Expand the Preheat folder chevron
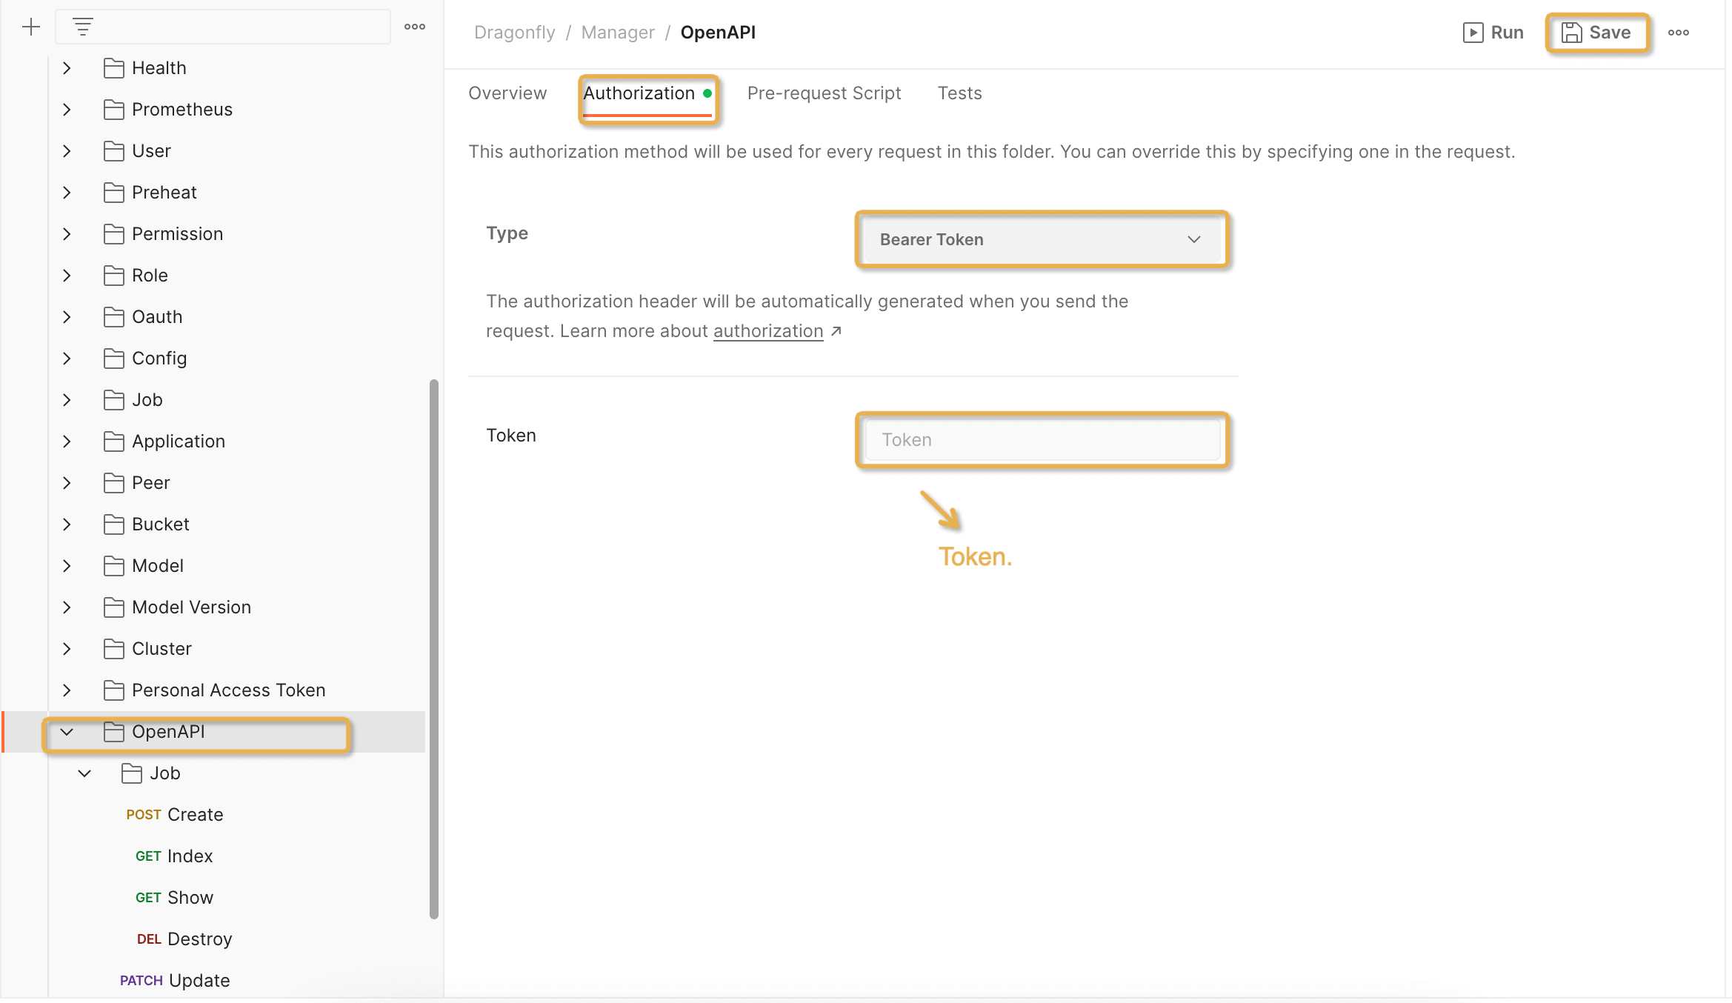This screenshot has height=1003, width=1732. click(67, 193)
